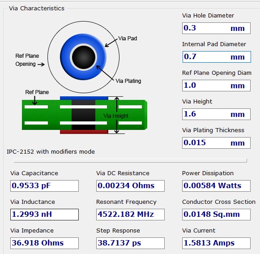The image size is (260, 254).
Task: Click the horizontal progress bar below mode label
Action: click(x=130, y=160)
